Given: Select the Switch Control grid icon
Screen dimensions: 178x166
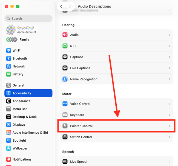Looking at the screenshot, I should pos(65,137).
